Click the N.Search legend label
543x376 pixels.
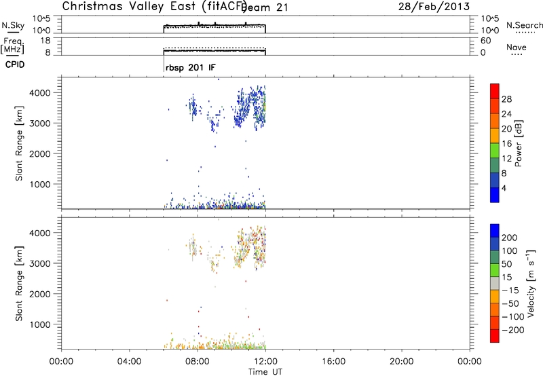[x=525, y=25]
